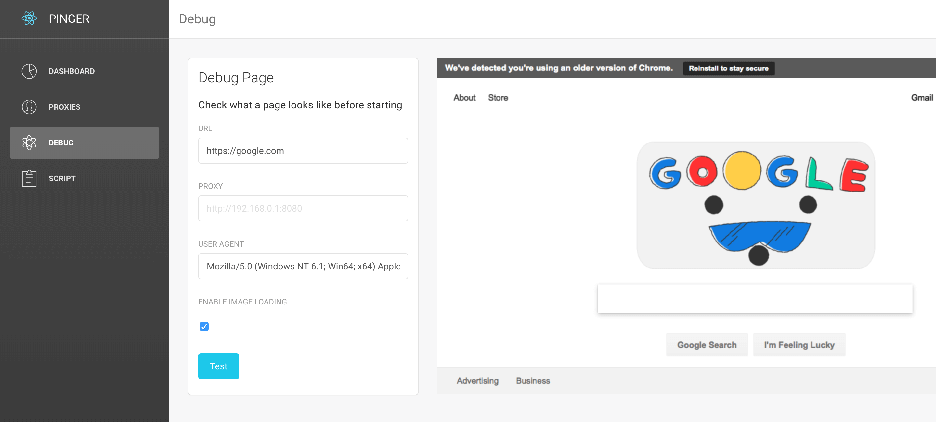Click the Test button
Viewport: 936px width, 422px height.
[218, 366]
